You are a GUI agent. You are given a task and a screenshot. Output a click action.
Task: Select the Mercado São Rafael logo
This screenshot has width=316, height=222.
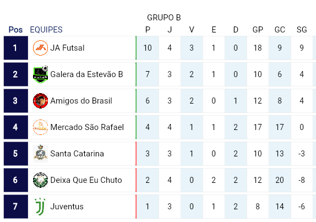click(40, 127)
